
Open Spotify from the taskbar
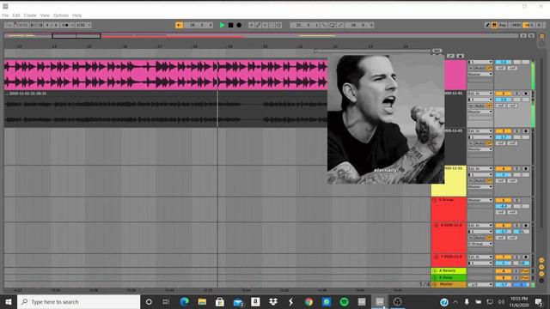(x=344, y=301)
